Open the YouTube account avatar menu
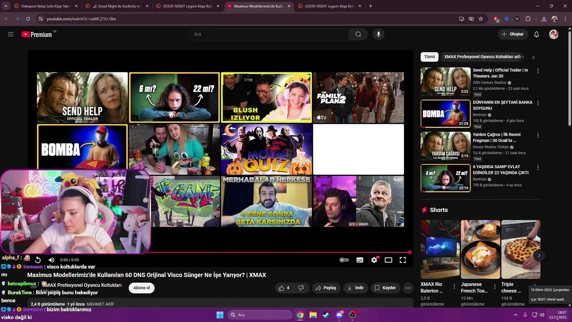572x322 pixels. (554, 34)
